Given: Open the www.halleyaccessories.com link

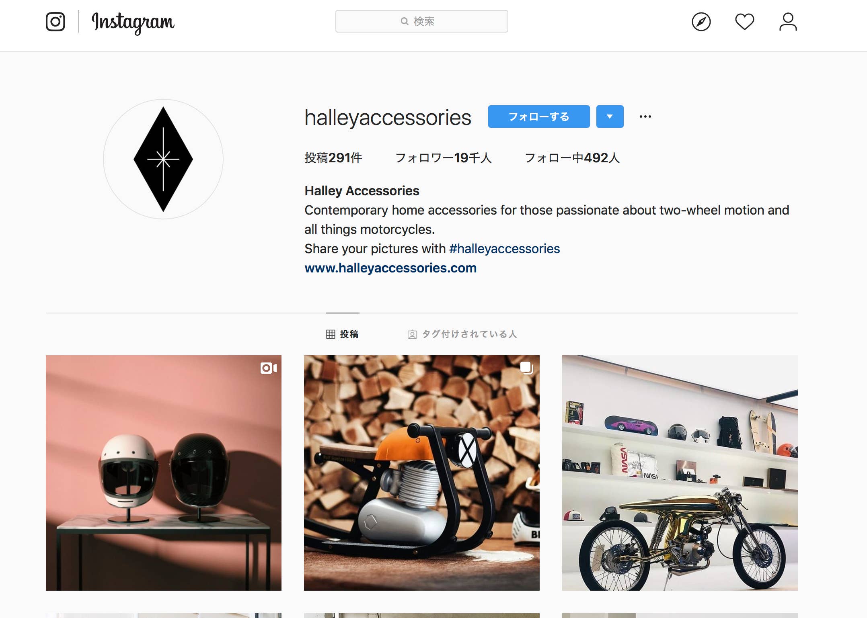Looking at the screenshot, I should [390, 268].
